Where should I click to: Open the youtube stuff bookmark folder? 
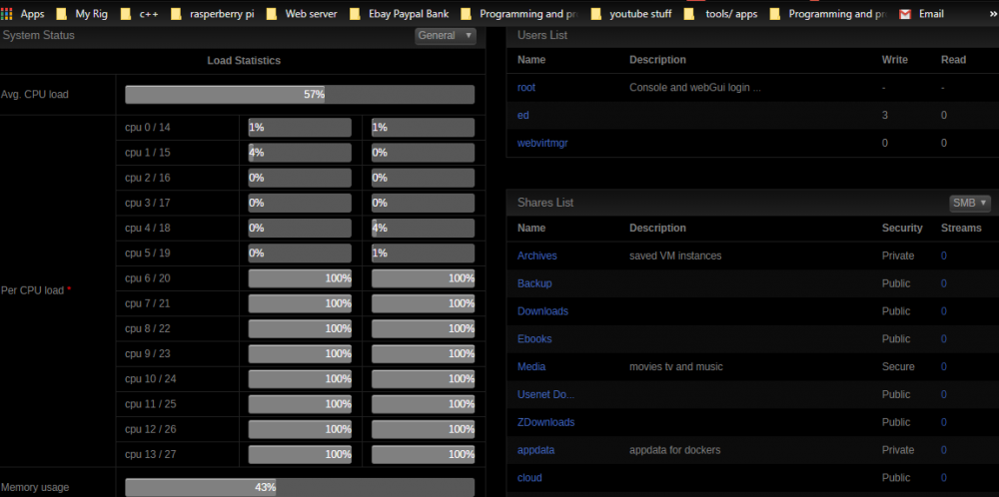(631, 14)
